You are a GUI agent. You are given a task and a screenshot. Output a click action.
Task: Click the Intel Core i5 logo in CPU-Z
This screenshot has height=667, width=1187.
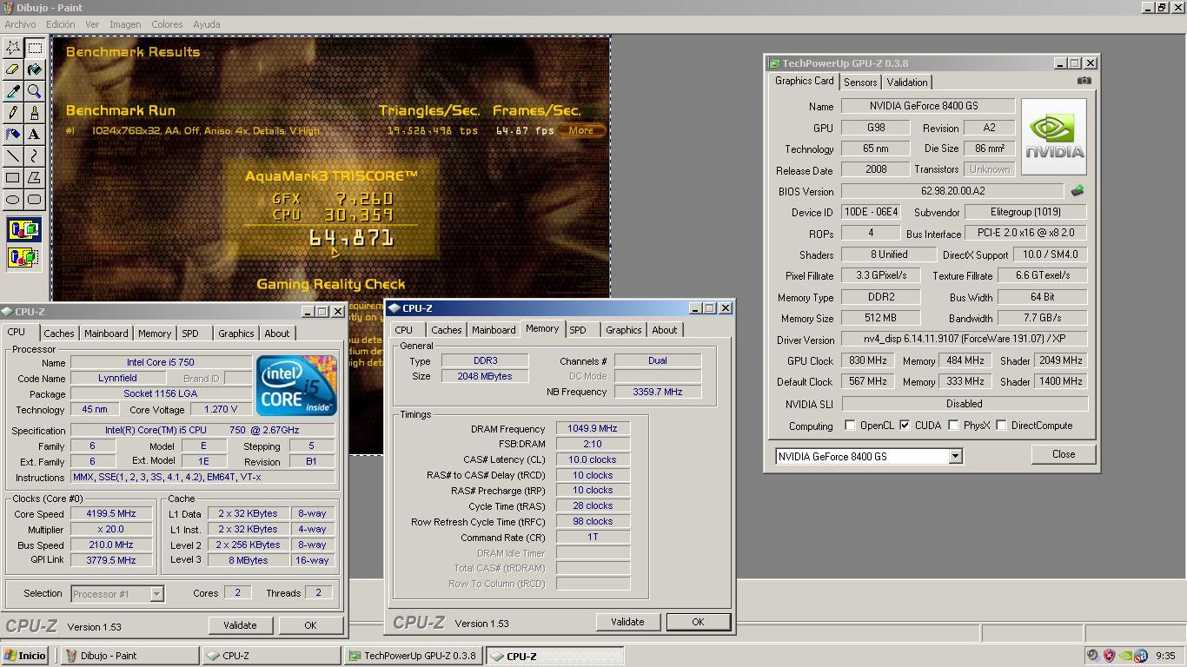[x=296, y=385]
